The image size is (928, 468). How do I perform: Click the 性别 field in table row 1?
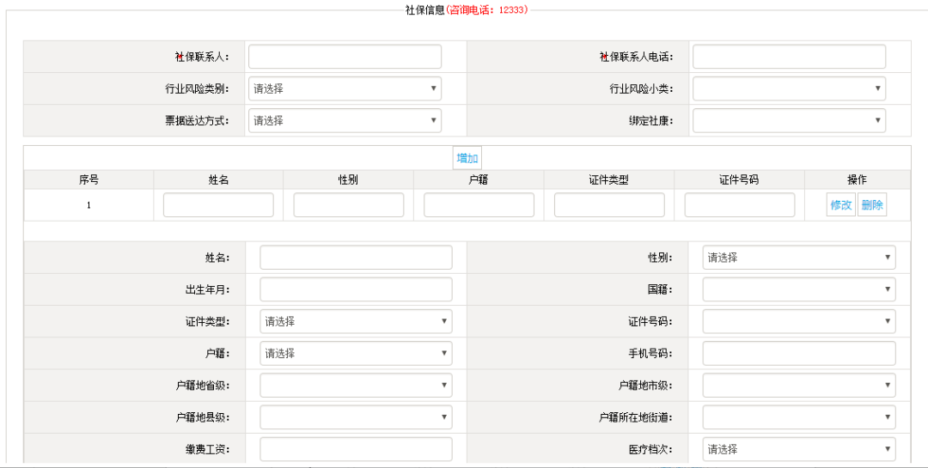349,205
